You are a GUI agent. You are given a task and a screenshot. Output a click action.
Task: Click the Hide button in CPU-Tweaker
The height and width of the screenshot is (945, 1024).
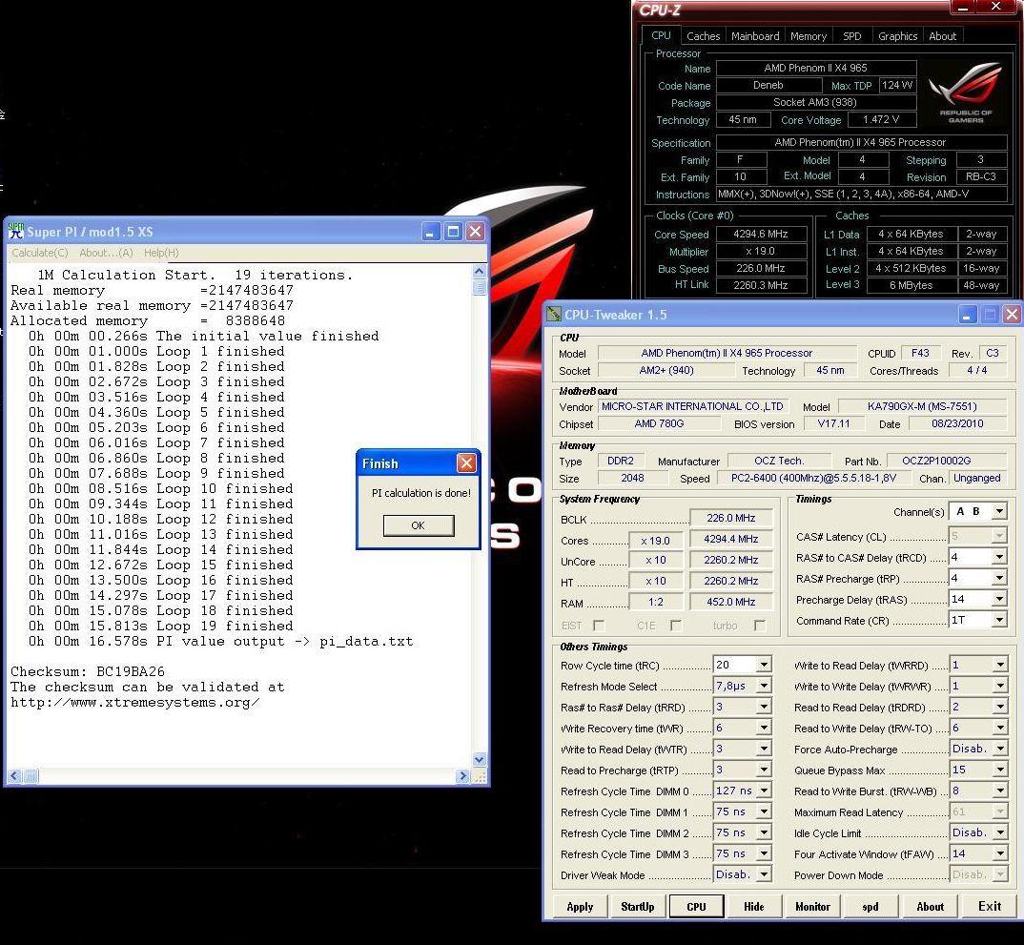[753, 907]
